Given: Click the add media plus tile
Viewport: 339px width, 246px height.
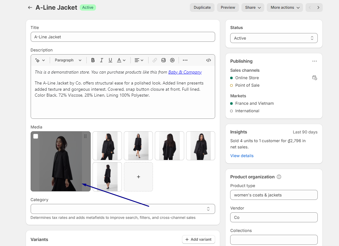Looking at the screenshot, I should (x=138, y=177).
